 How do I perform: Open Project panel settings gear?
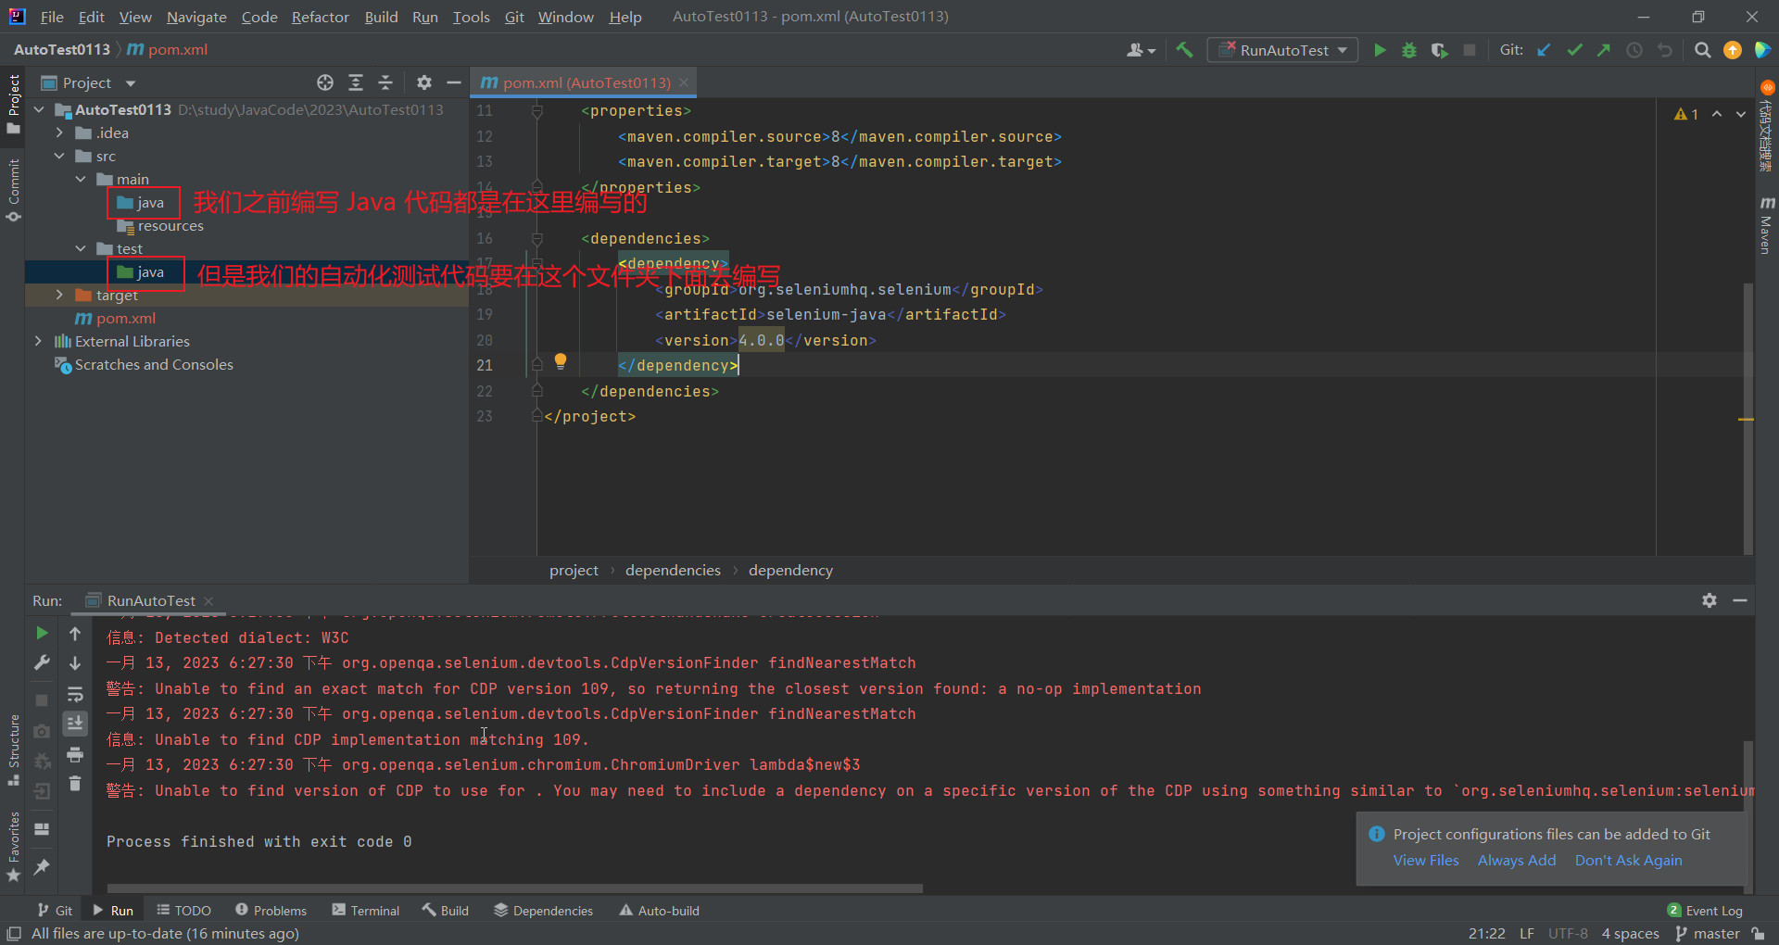(424, 82)
